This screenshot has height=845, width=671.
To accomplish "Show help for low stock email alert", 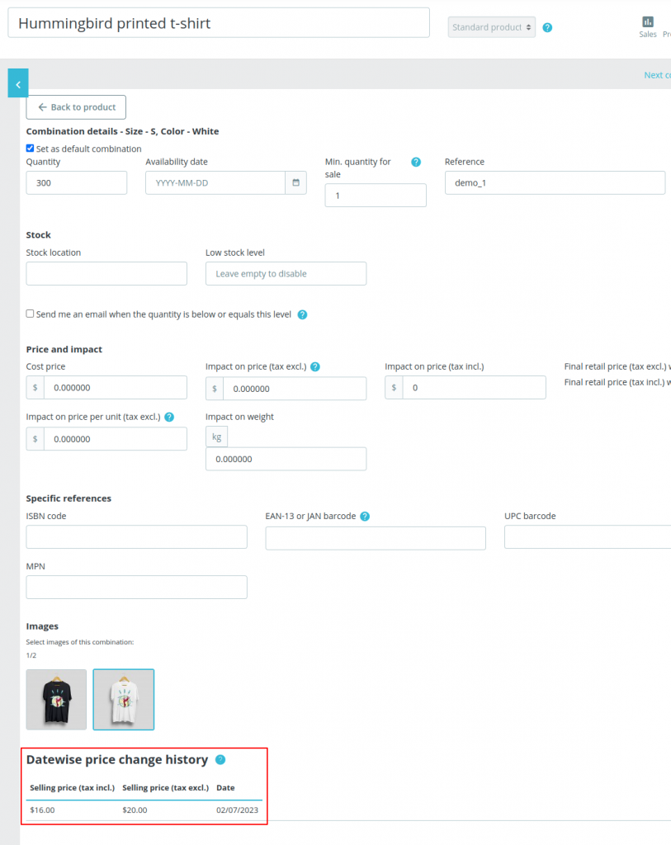I will click(302, 314).
